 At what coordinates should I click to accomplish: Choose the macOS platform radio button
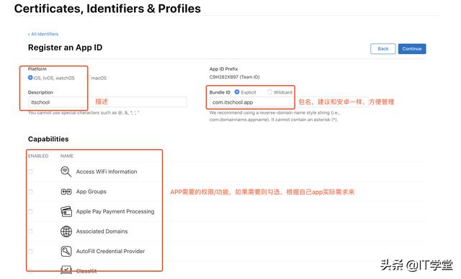[x=88, y=78]
